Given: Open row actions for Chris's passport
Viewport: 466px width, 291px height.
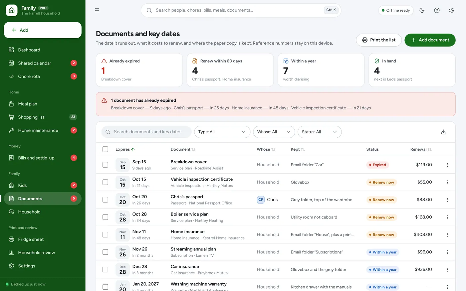Looking at the screenshot, I should click(x=447, y=200).
